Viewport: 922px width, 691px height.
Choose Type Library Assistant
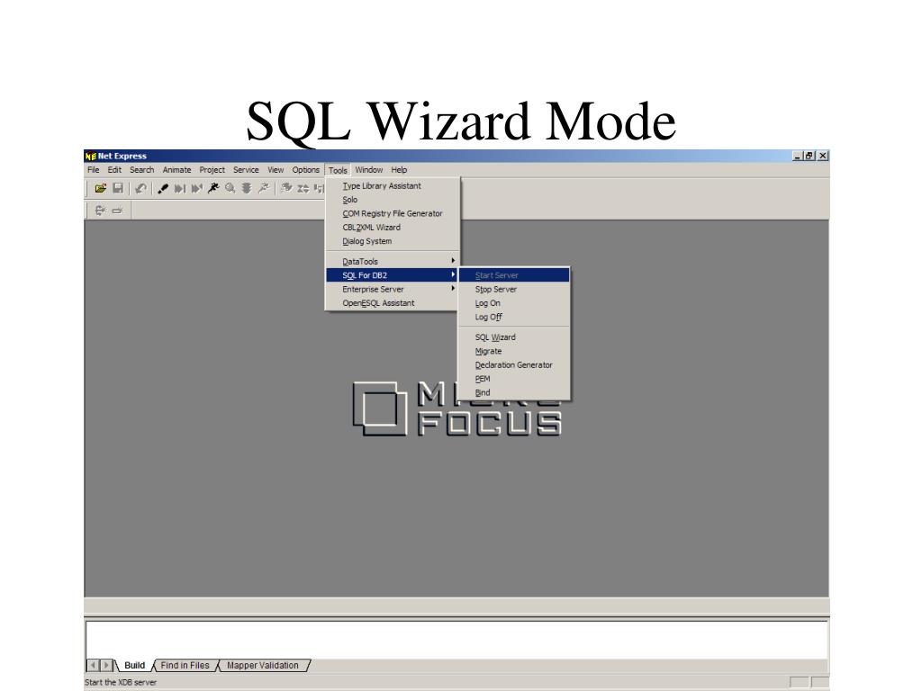point(393,185)
